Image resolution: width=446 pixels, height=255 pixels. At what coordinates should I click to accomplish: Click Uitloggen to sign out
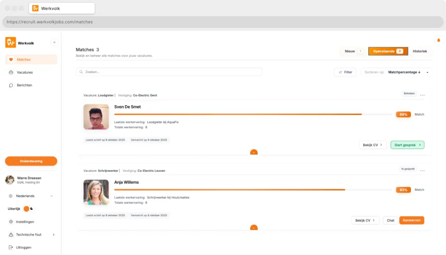coord(23,247)
